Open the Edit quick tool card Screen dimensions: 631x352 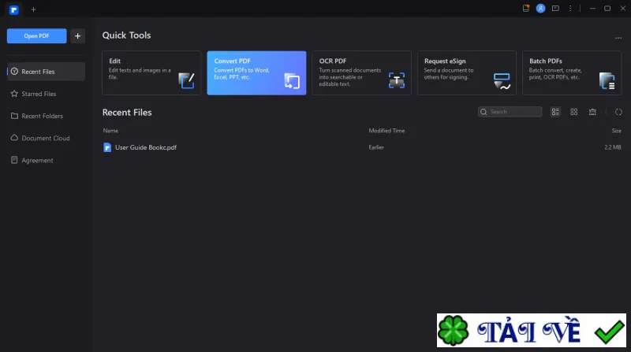click(151, 72)
